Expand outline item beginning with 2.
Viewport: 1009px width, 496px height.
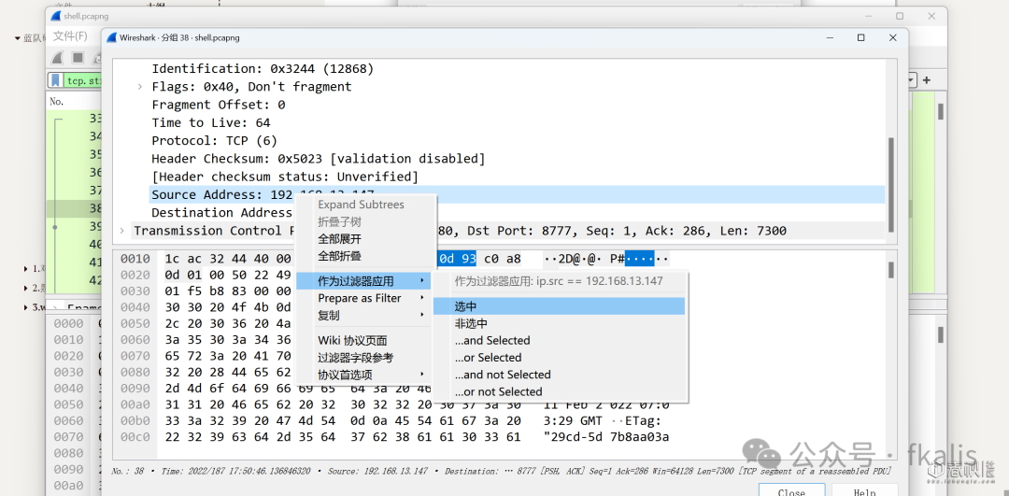tap(26, 288)
